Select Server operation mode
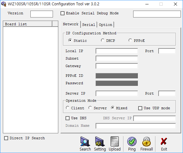The image size is (183, 153). pyautogui.click(x=90, y=108)
